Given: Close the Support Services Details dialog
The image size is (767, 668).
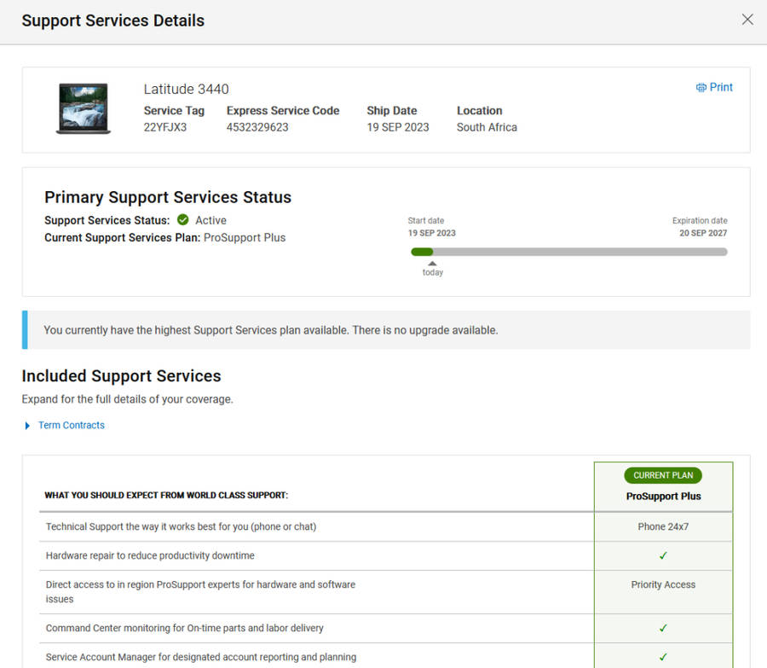Looking at the screenshot, I should [x=747, y=20].
